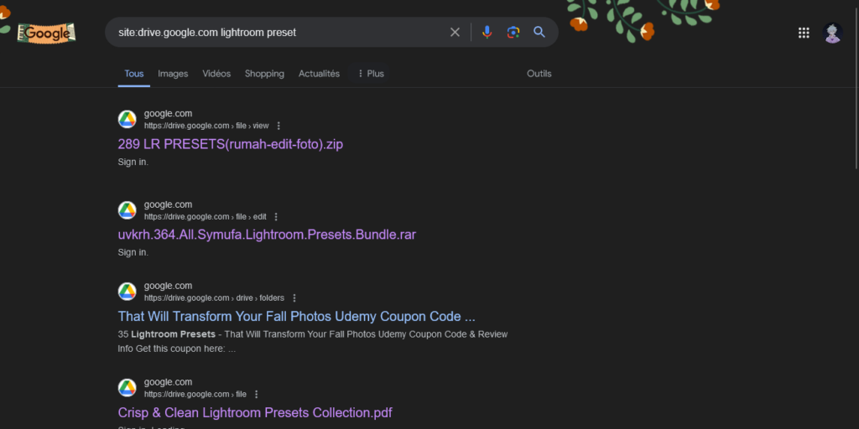Click Drive favicon of 289 LR PRESETS result

128,119
